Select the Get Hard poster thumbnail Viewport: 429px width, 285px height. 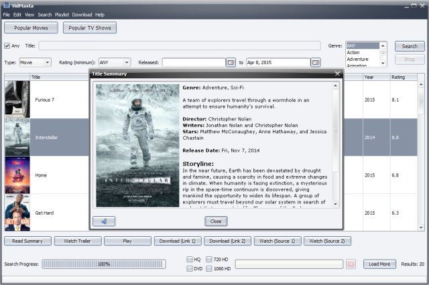pos(17,212)
